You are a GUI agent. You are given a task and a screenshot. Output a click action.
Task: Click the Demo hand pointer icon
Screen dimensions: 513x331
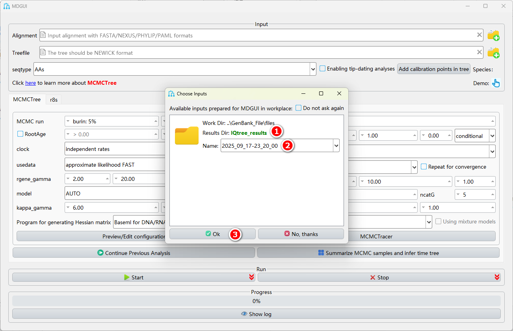(x=496, y=83)
